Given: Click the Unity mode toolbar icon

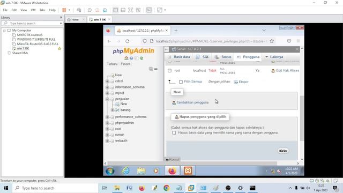Looking at the screenshot, I should (x=138, y=10).
